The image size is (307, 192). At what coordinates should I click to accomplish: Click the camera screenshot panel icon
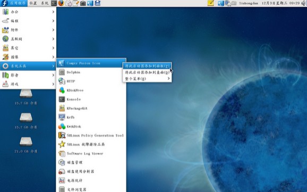(83, 3)
